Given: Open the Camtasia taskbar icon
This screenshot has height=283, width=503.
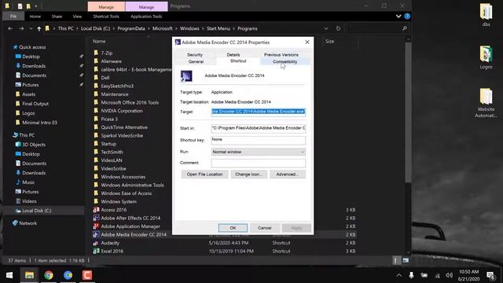Looking at the screenshot, I should click(87, 275).
